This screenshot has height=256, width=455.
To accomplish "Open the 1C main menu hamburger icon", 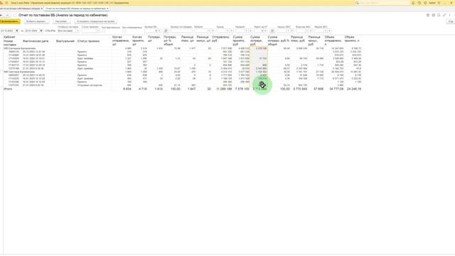I will [x=6, y=3].
